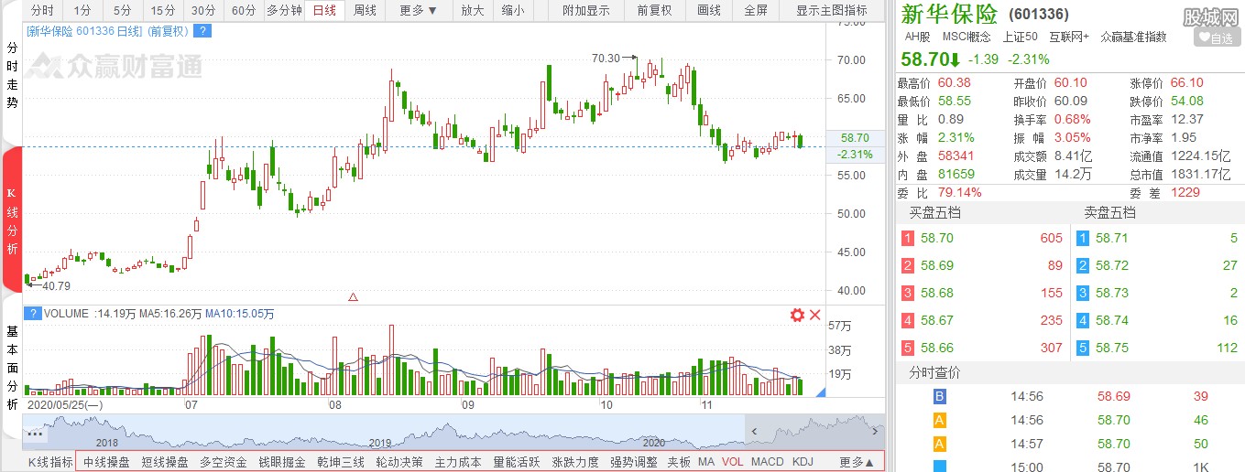
Task: Select 钱眼掘金 indicator
Action: (x=282, y=462)
